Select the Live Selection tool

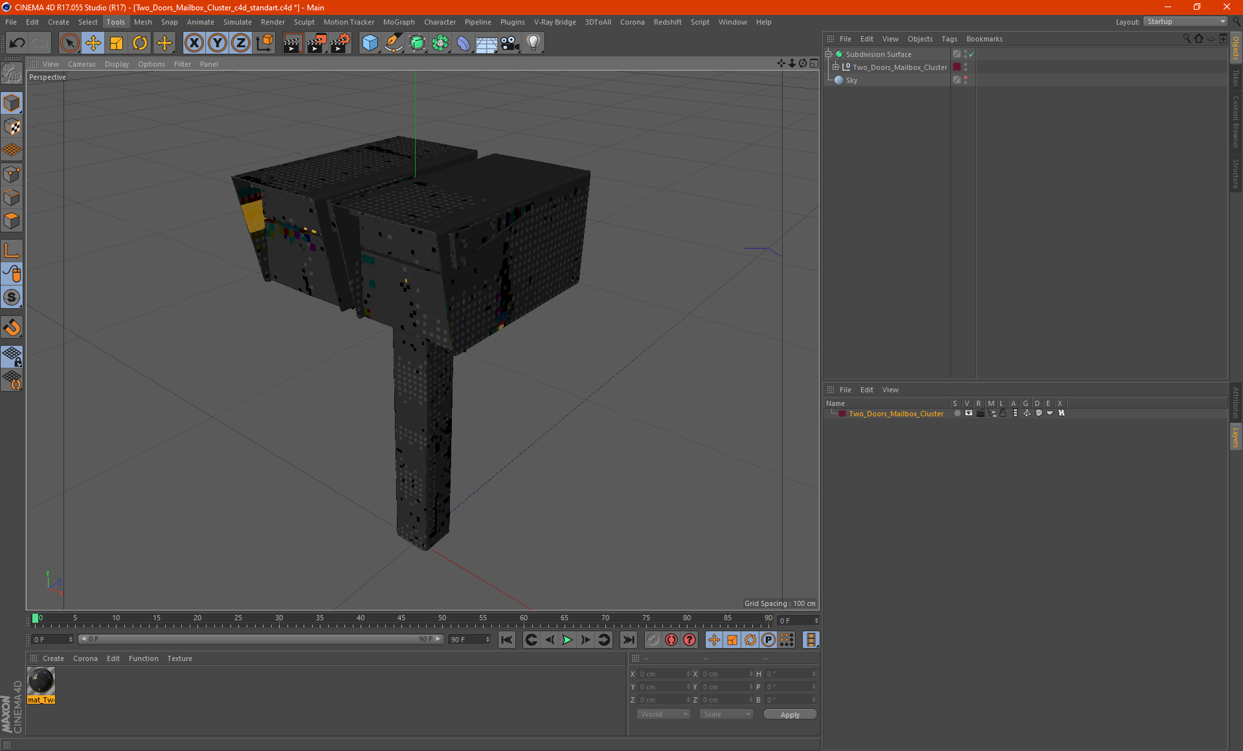(x=69, y=43)
